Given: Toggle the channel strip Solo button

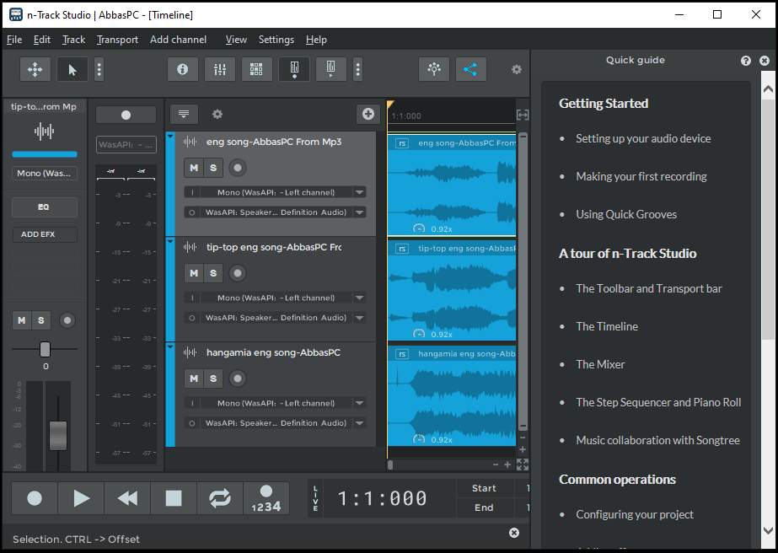Looking at the screenshot, I should (x=41, y=320).
